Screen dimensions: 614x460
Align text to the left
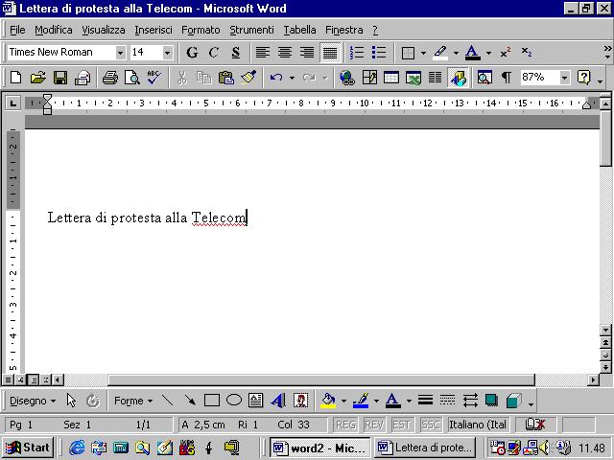click(263, 52)
